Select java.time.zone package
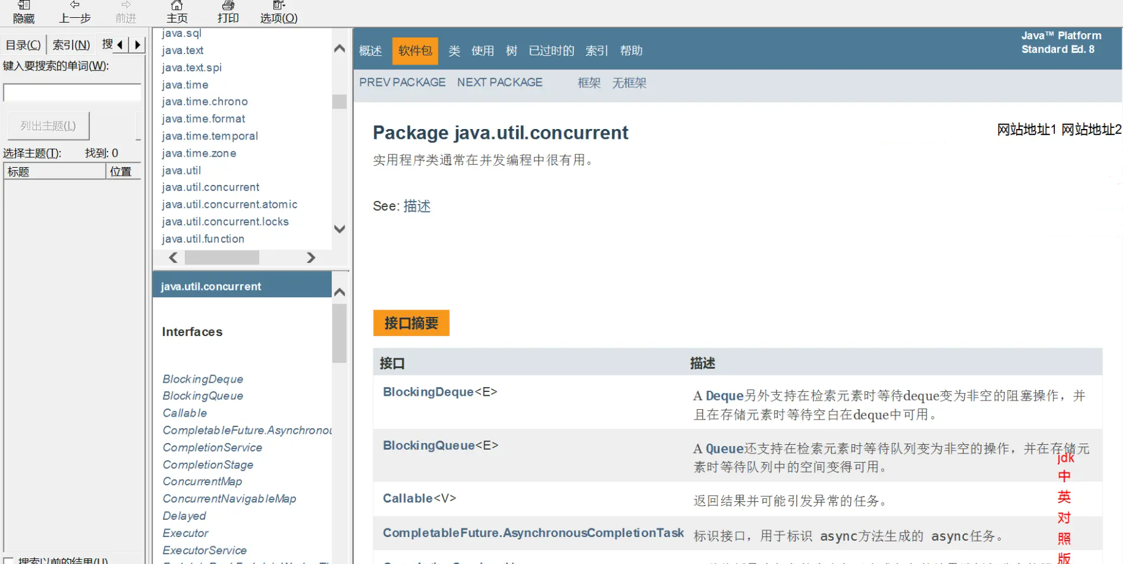This screenshot has height=564, width=1123. (199, 153)
